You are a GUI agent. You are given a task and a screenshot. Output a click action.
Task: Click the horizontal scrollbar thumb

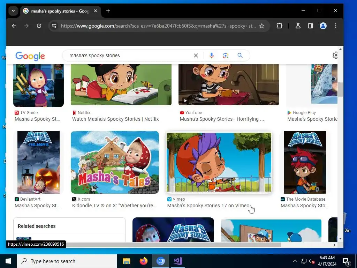point(146,245)
